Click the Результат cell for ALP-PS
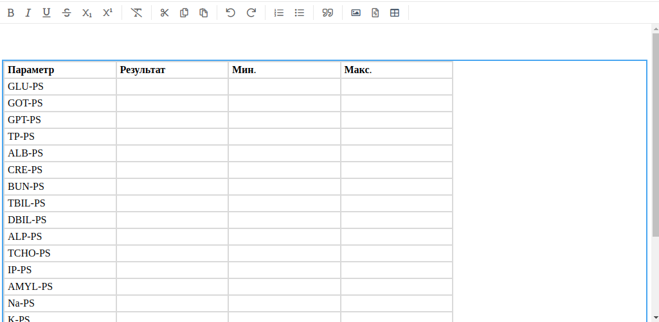659x322 pixels. click(x=172, y=237)
